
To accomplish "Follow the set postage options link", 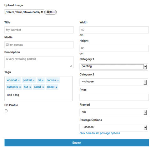I will [100, 133].
